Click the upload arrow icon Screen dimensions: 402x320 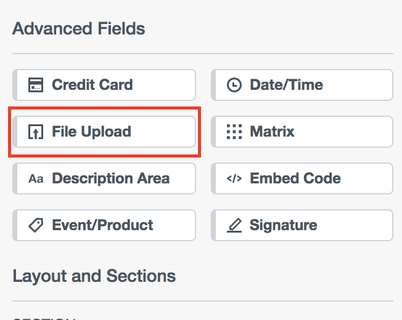coord(36,132)
